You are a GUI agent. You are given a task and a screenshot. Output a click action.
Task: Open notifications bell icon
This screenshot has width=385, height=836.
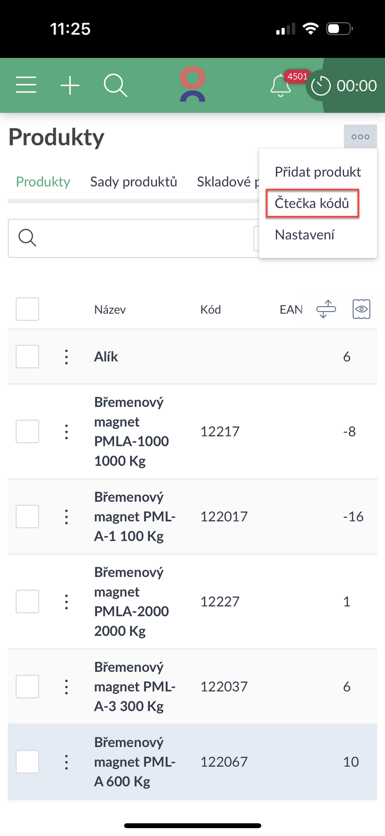pyautogui.click(x=281, y=86)
